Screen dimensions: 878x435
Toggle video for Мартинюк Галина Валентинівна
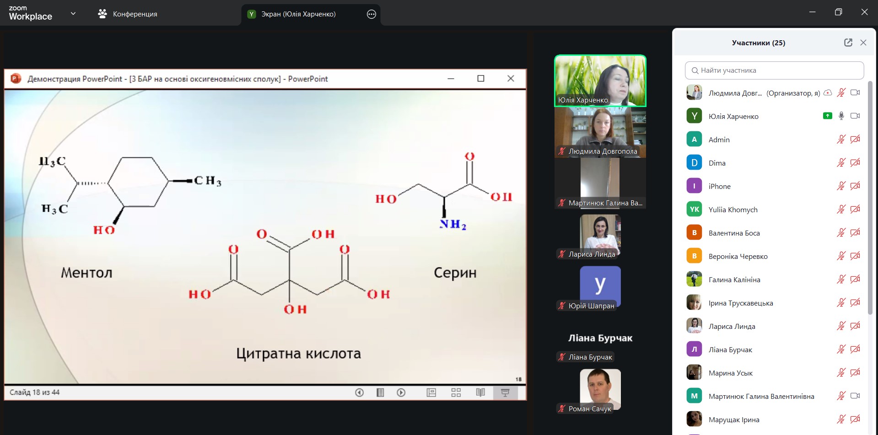click(855, 396)
